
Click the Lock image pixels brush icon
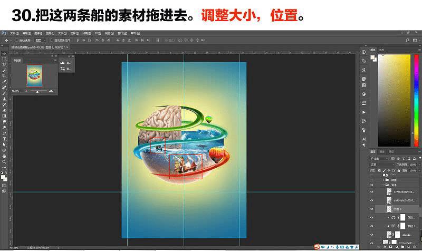click(x=384, y=170)
